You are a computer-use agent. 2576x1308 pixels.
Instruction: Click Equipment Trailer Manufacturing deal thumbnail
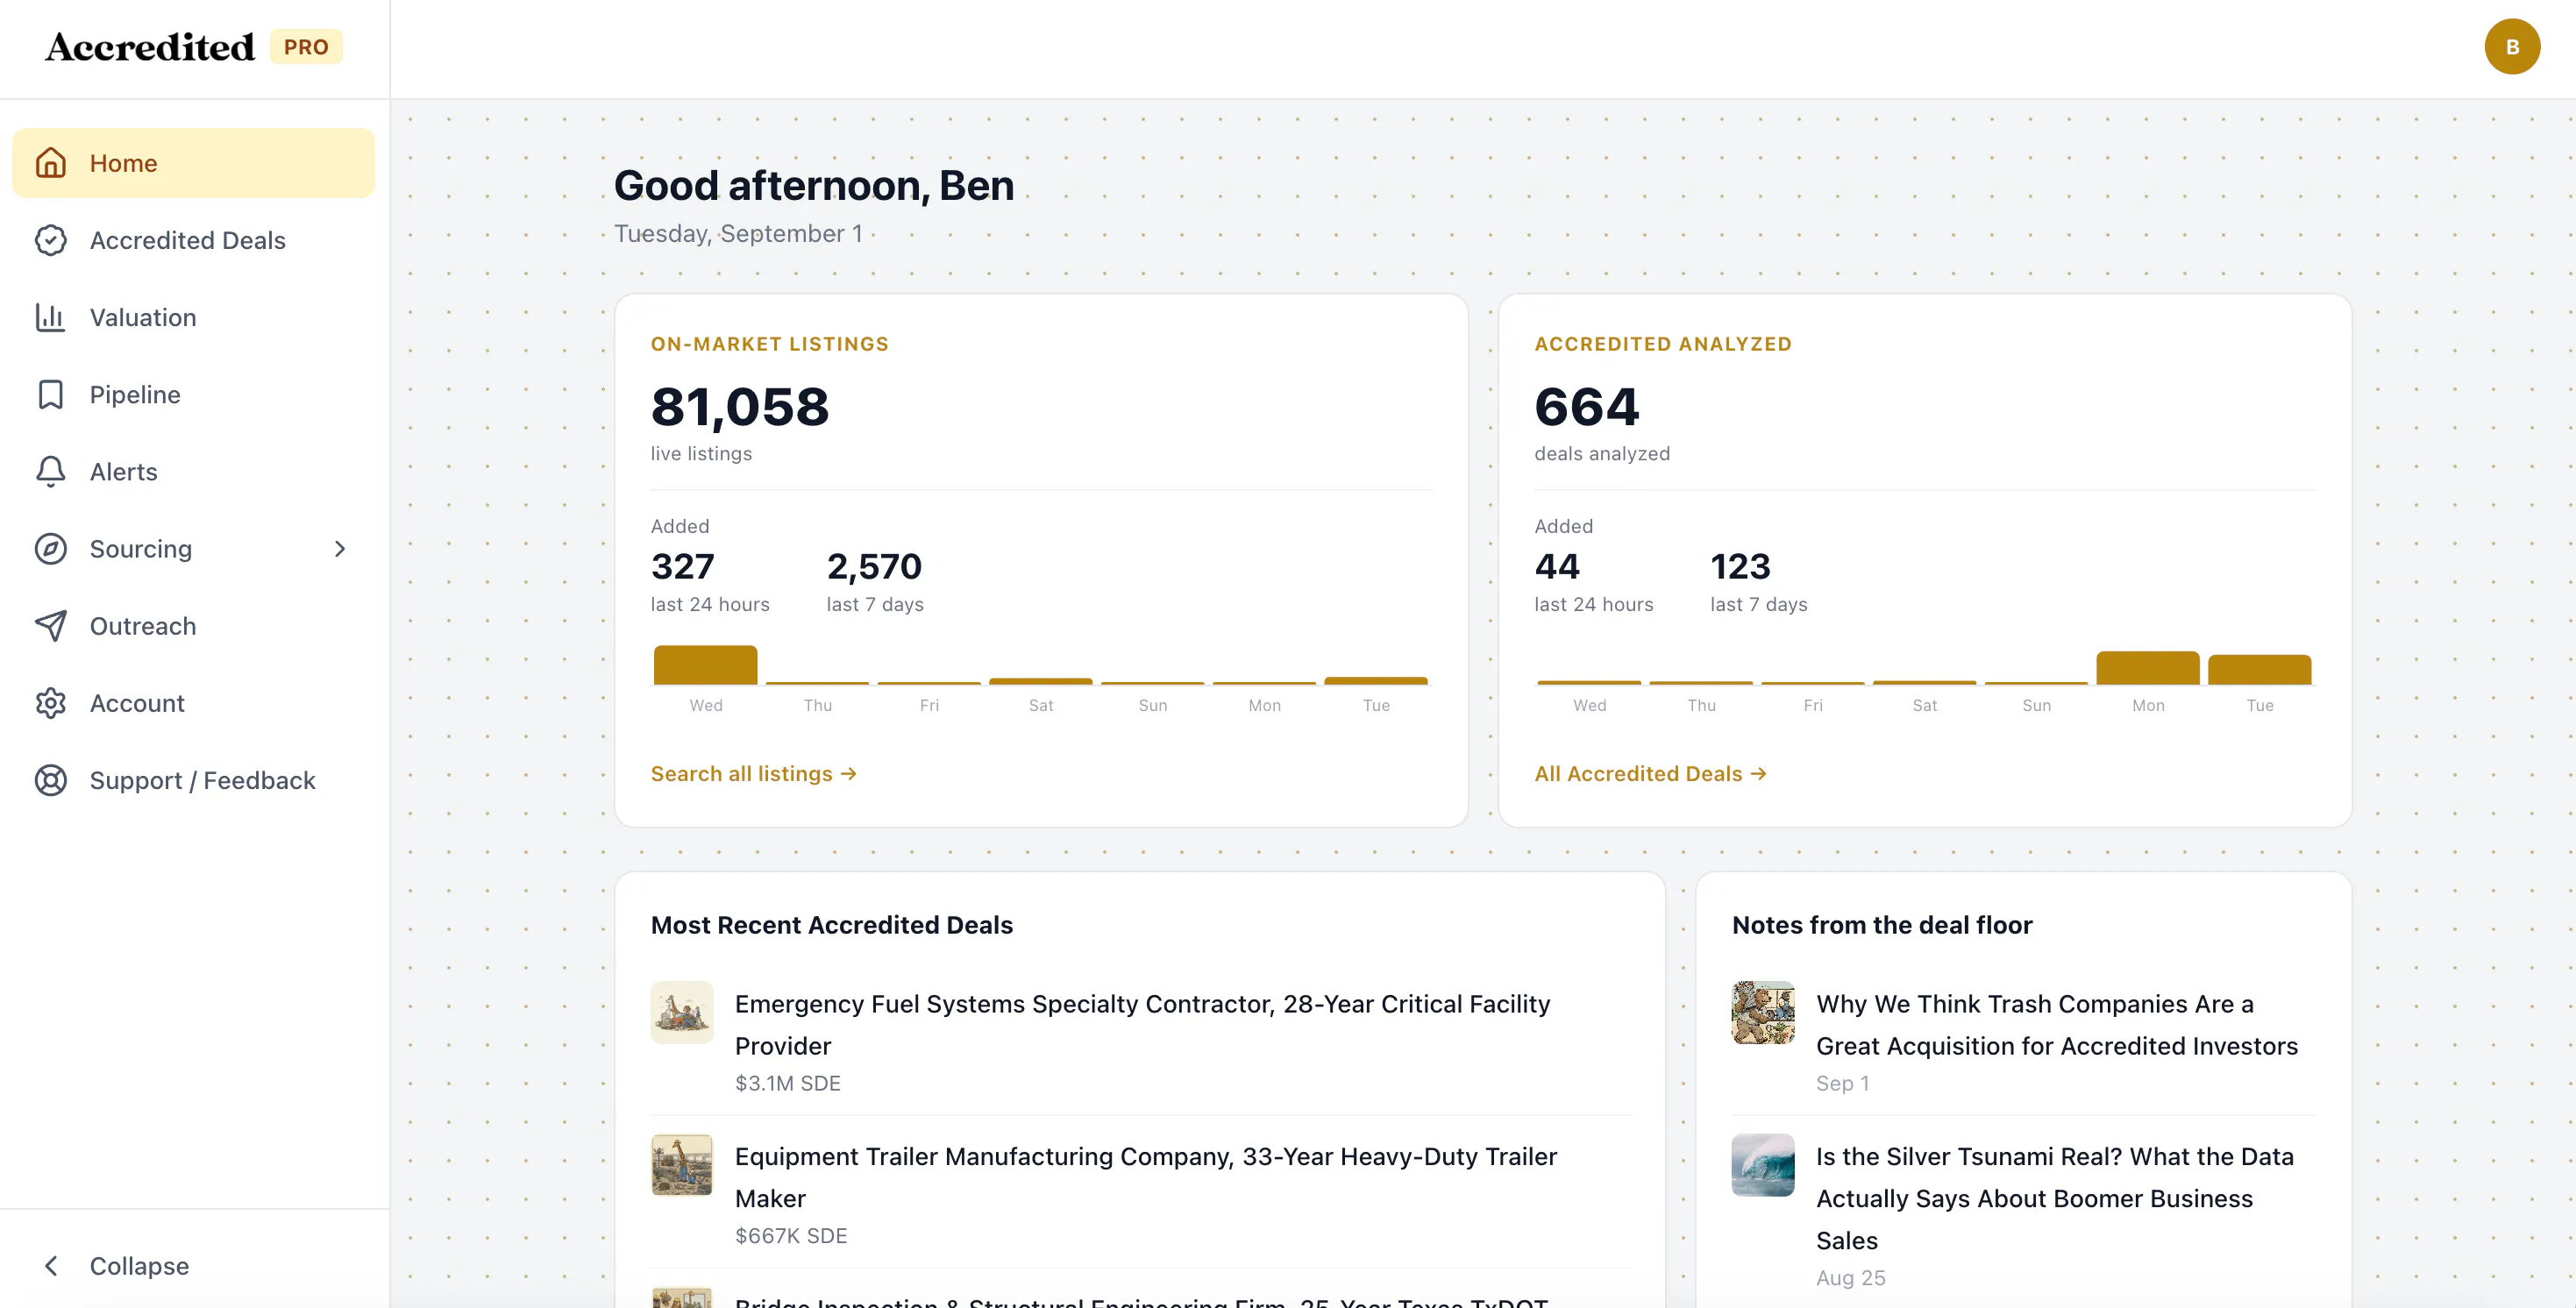pos(682,1165)
